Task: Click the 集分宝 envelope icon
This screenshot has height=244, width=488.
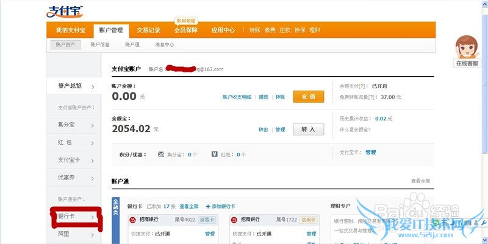Action: pos(161,154)
